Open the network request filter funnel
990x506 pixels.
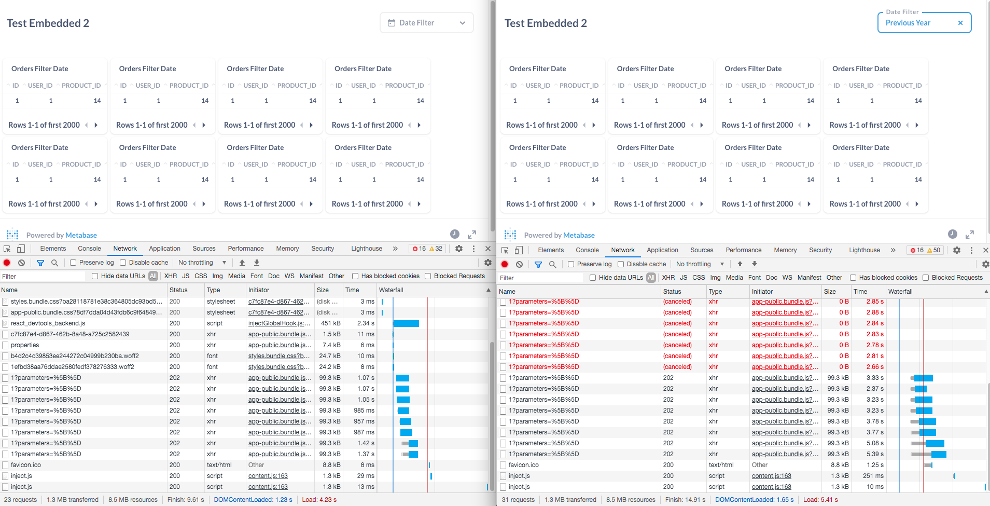click(x=40, y=263)
